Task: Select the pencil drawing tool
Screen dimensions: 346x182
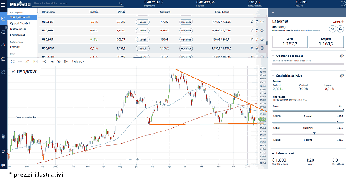Action: point(27,61)
